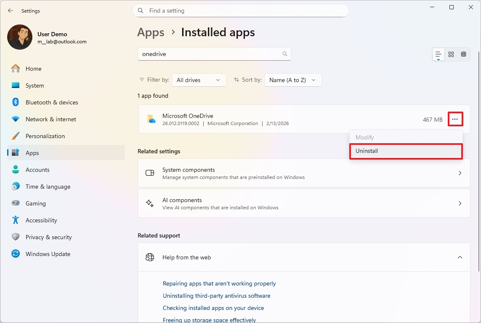
Task: Open the Name (A to Z) sort dropdown
Action: tap(292, 80)
